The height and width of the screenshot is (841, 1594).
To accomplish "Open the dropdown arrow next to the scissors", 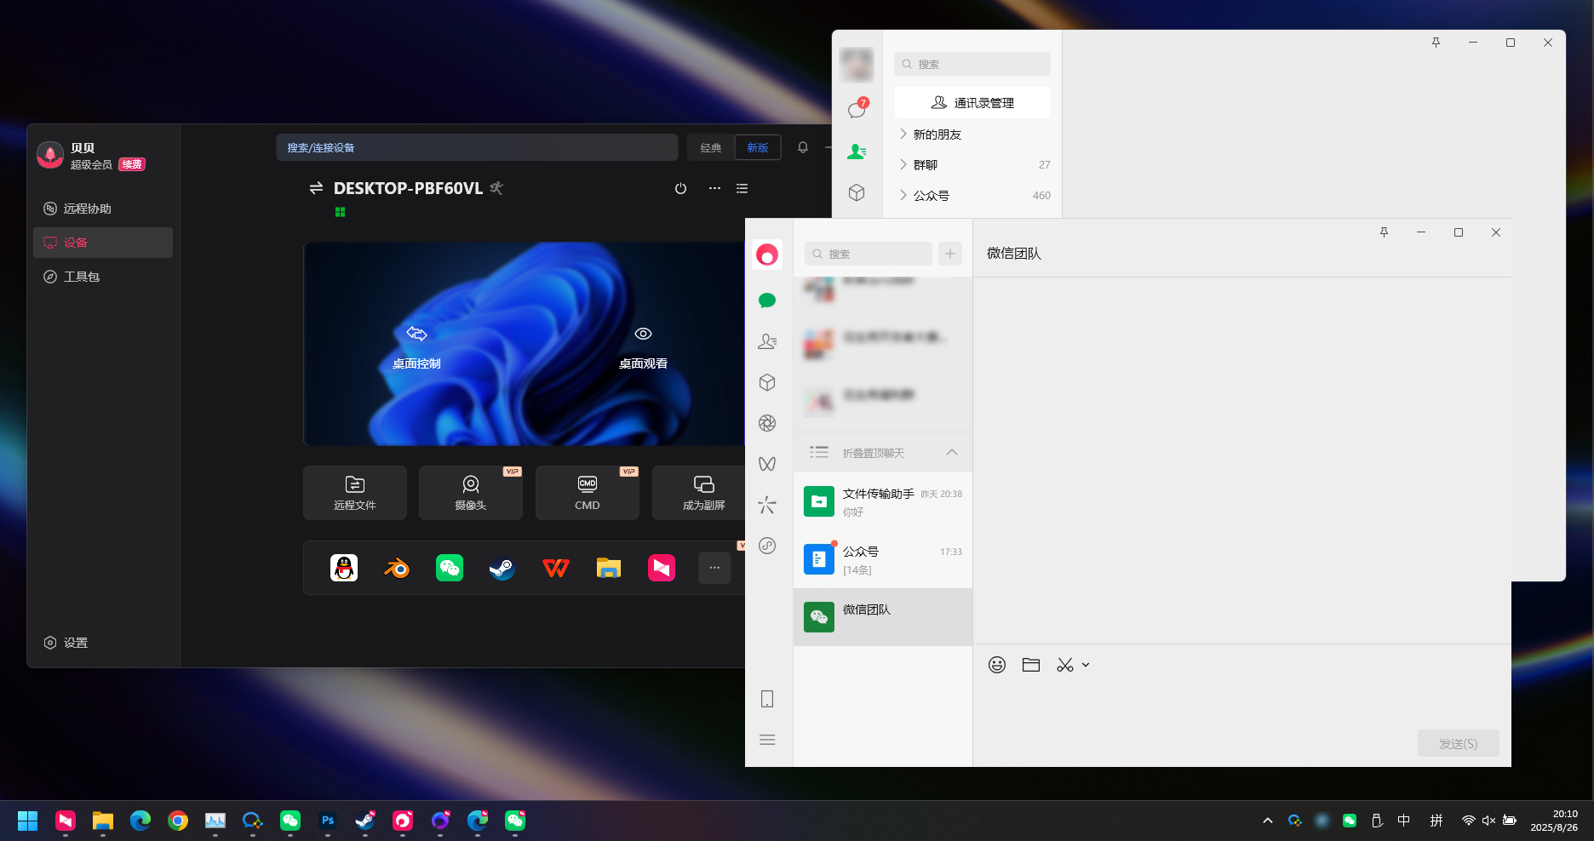I will click(1086, 665).
